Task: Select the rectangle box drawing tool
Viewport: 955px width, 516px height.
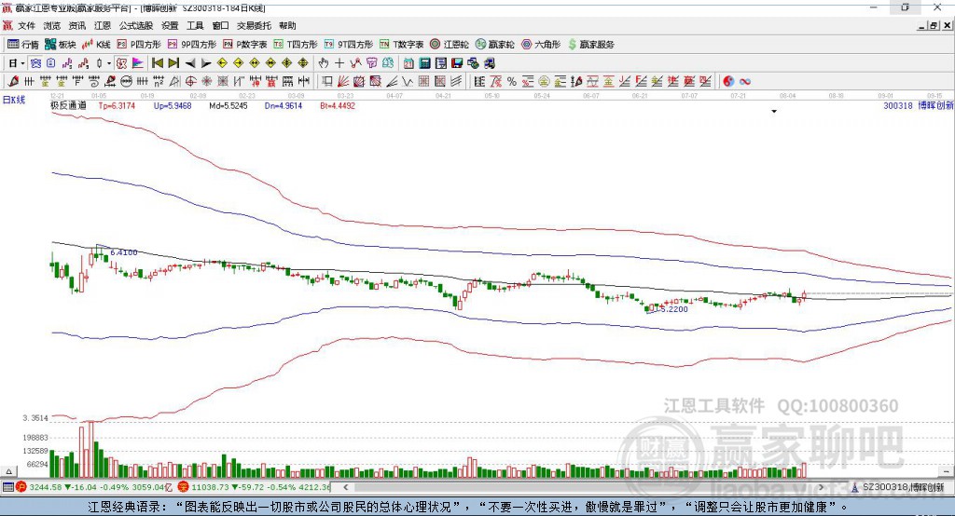Action: [x=327, y=82]
